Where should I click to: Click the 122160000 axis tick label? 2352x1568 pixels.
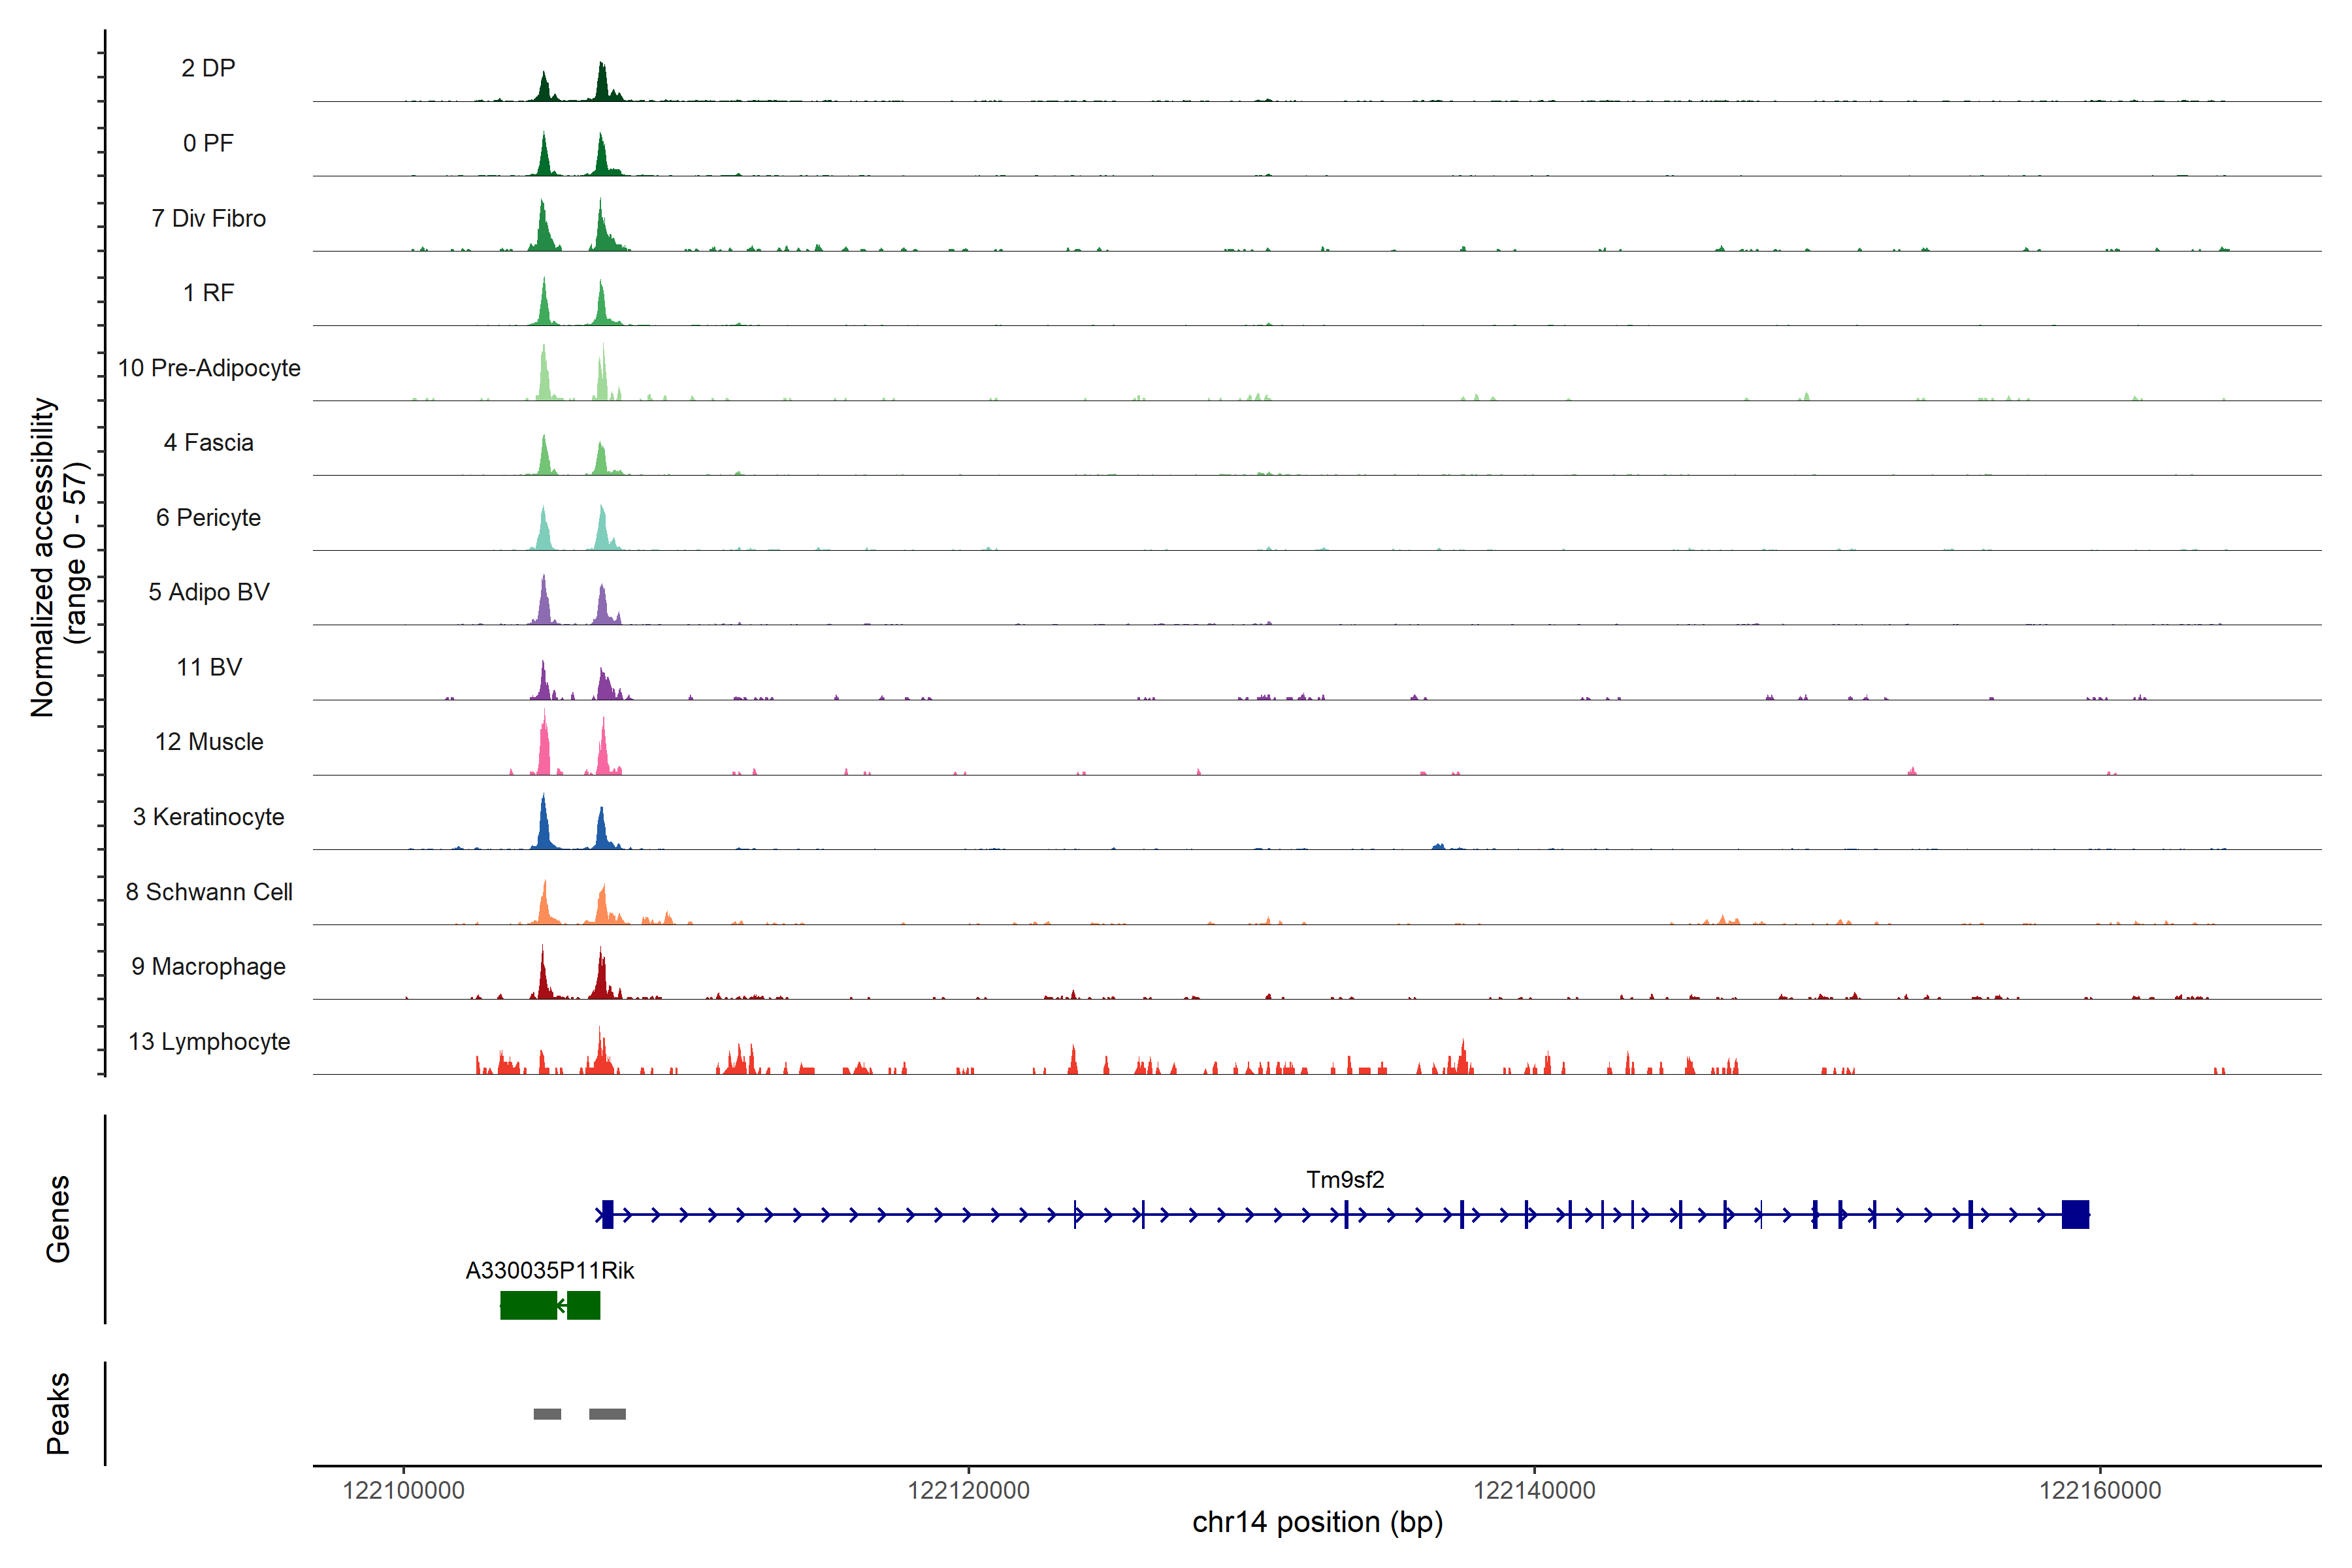[2100, 1490]
